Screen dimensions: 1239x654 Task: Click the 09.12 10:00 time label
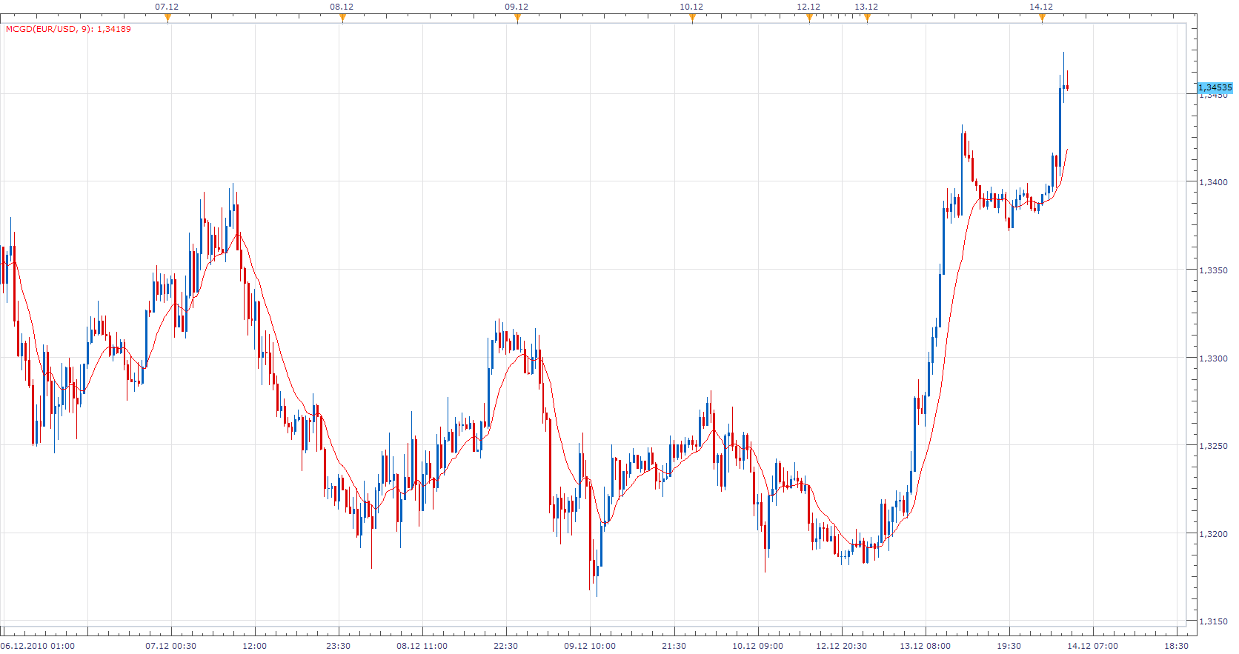pyautogui.click(x=590, y=646)
